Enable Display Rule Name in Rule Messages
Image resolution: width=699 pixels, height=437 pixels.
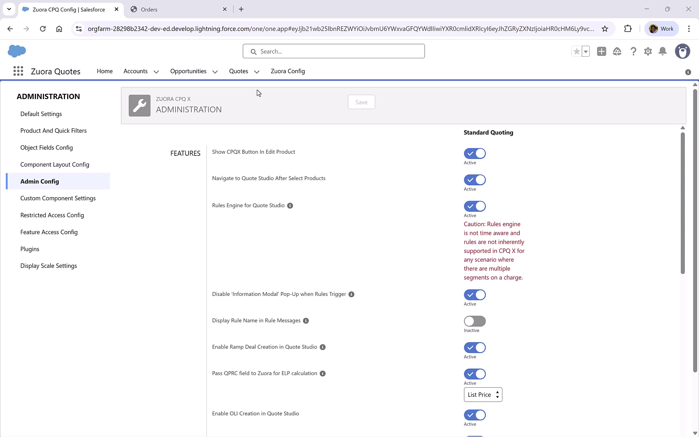pos(474,321)
